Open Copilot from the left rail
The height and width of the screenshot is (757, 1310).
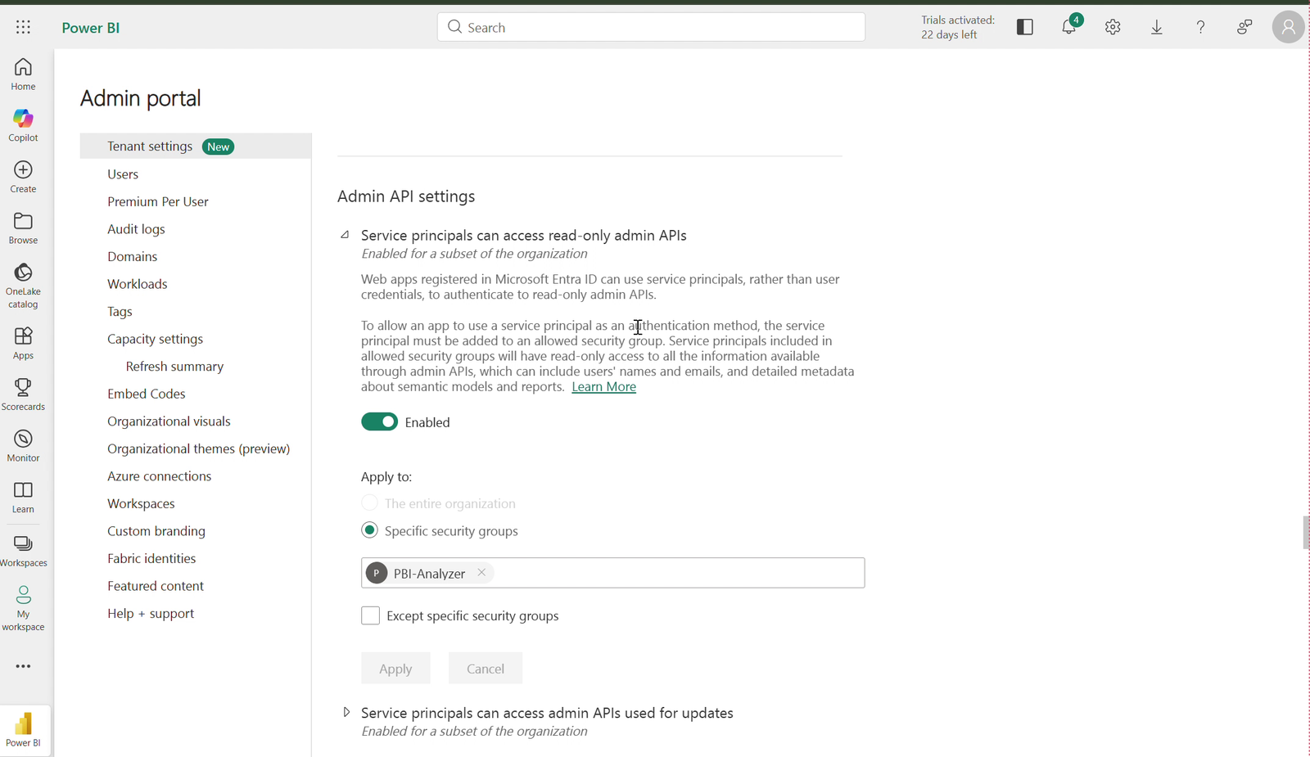coord(23,125)
